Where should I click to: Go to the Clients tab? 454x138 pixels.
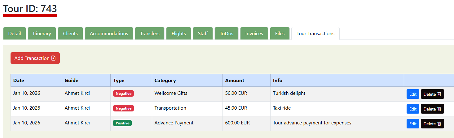point(70,33)
